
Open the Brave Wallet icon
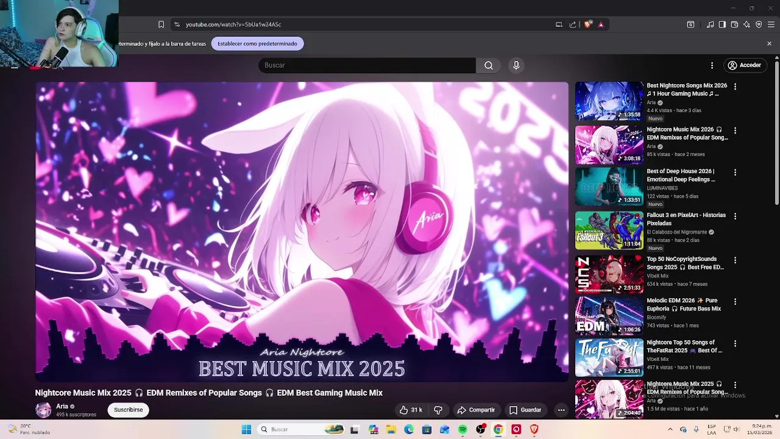click(734, 24)
